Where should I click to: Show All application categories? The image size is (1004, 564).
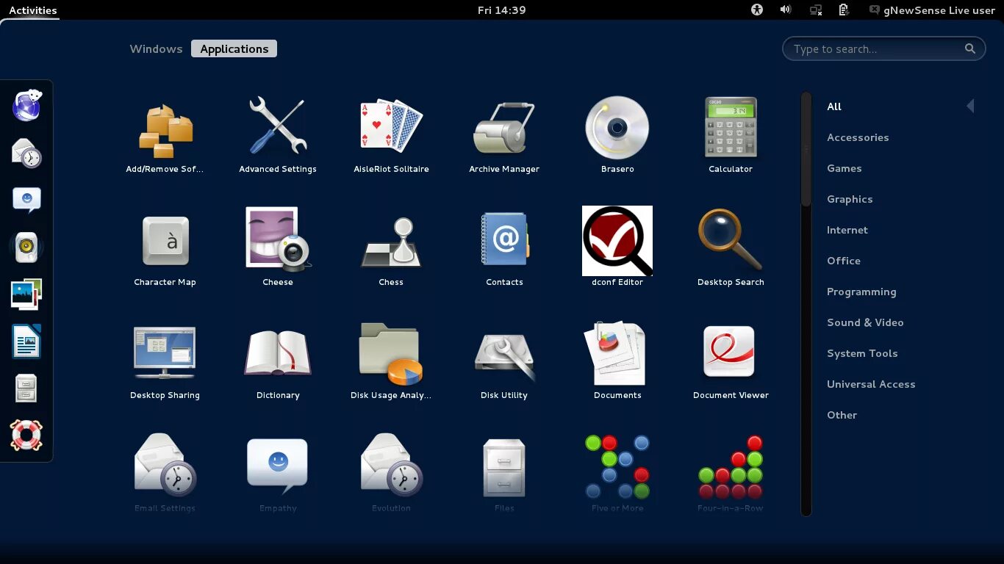point(834,106)
